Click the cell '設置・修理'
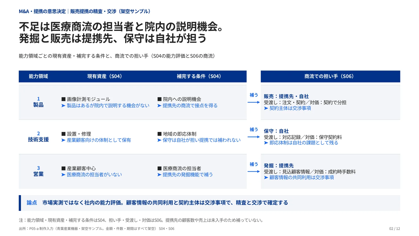The image size is (419, 236). [x=76, y=134]
